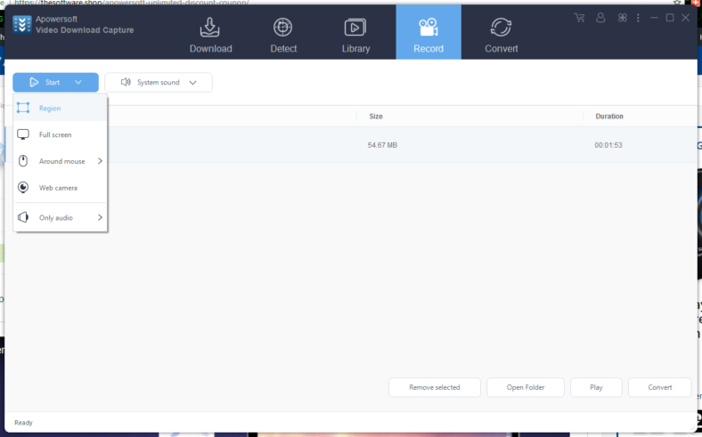Image resolution: width=702 pixels, height=437 pixels.
Task: Open the shopping cart icon
Action: [x=579, y=18]
